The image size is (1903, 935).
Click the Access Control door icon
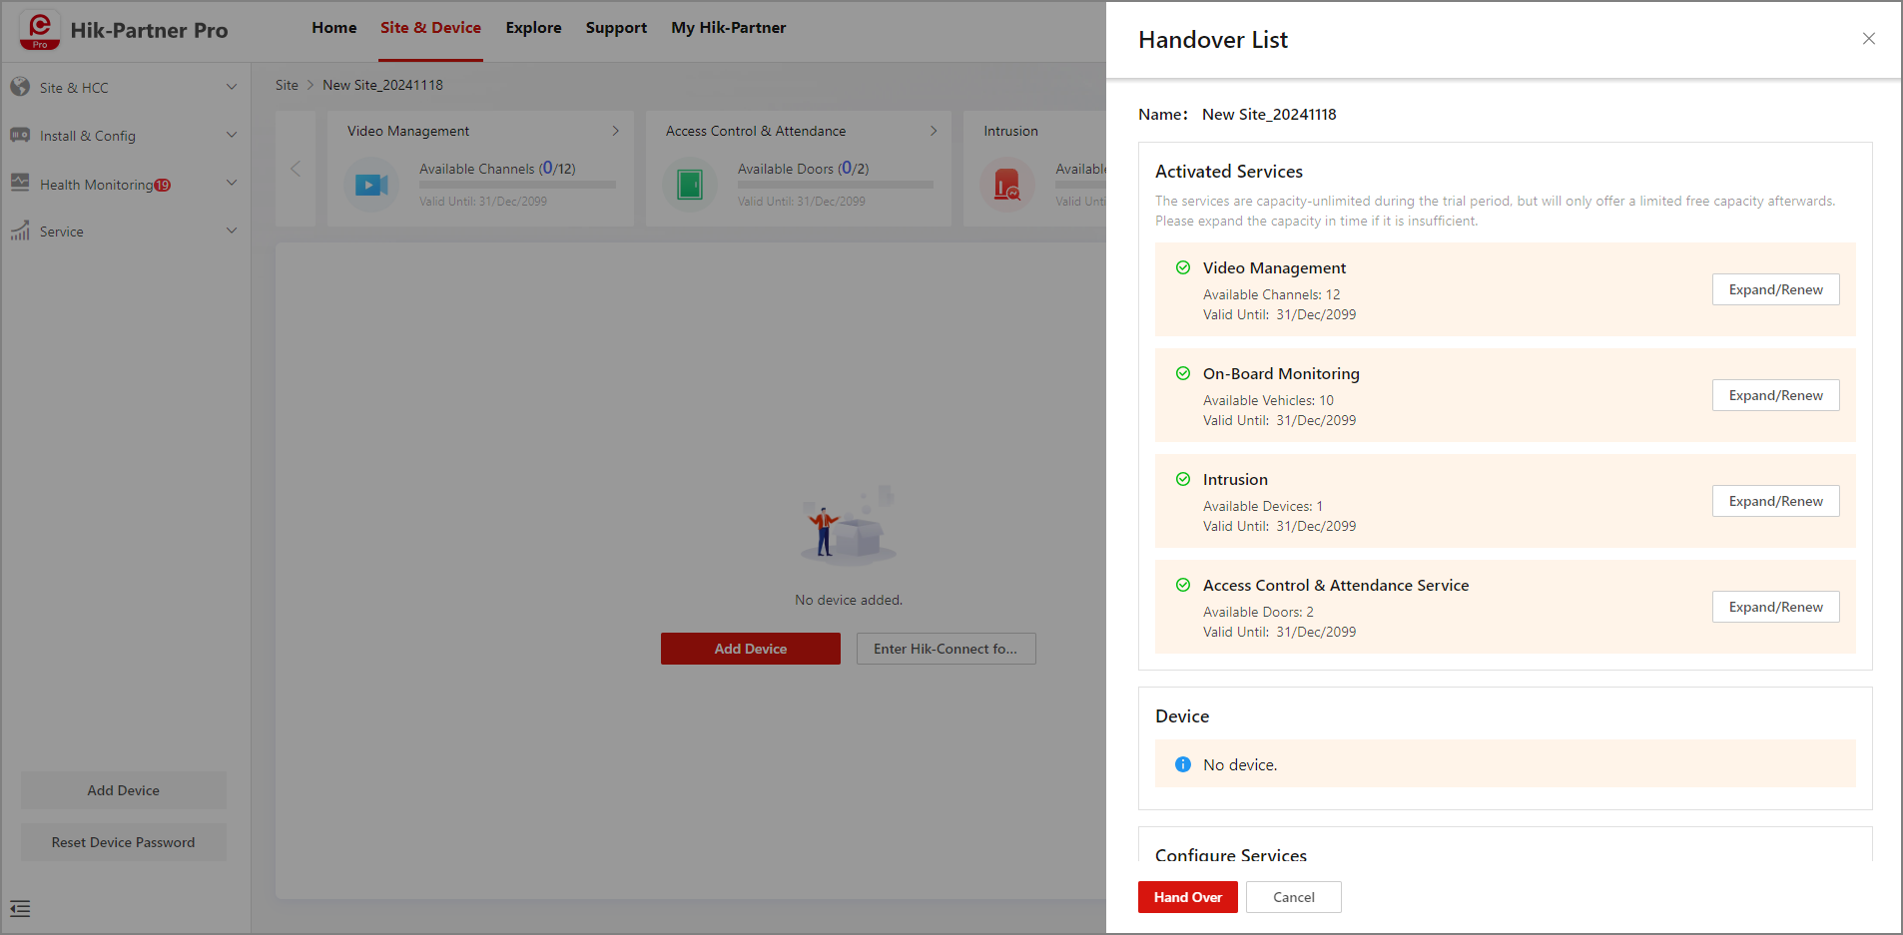coord(690,185)
